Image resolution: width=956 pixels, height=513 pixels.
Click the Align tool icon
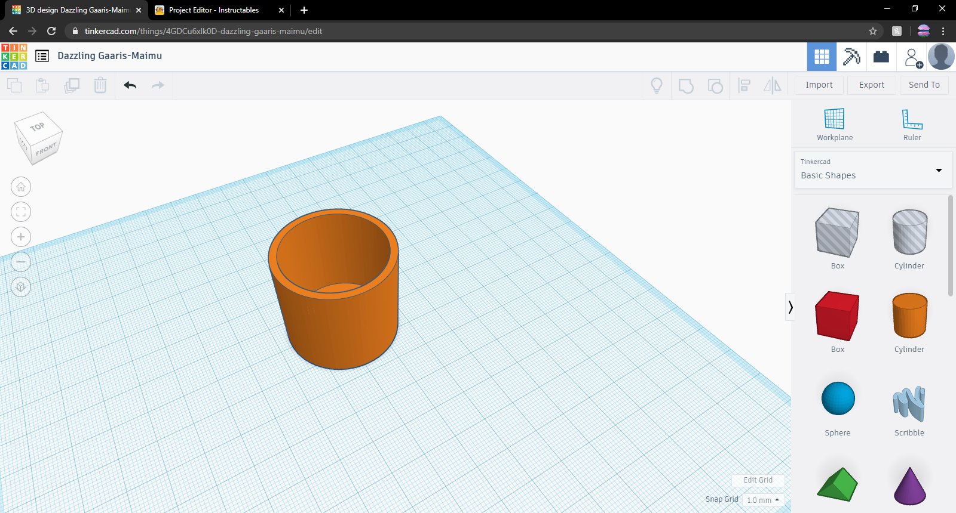click(744, 86)
